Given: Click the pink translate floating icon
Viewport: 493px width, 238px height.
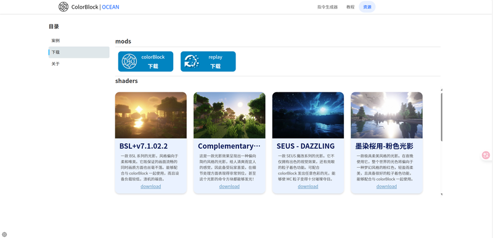Looking at the screenshot, I should point(486,155).
